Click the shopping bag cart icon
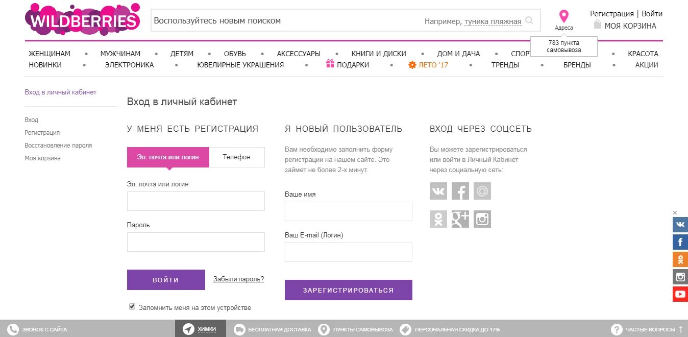Viewport: 688px width, 337px height. (x=598, y=25)
